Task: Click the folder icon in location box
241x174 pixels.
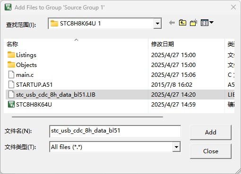Action: tap(54, 23)
